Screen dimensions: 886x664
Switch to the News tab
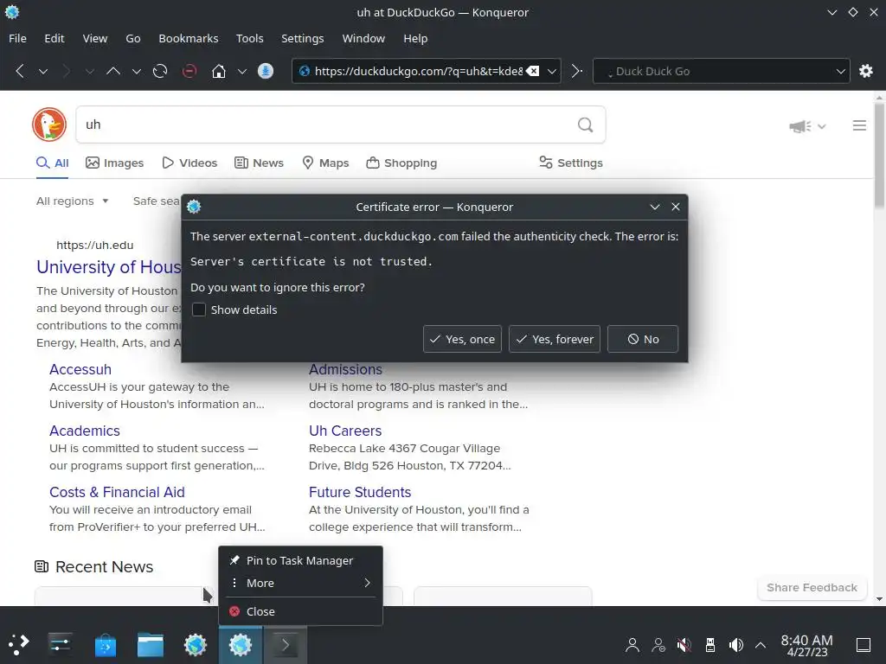tap(259, 163)
